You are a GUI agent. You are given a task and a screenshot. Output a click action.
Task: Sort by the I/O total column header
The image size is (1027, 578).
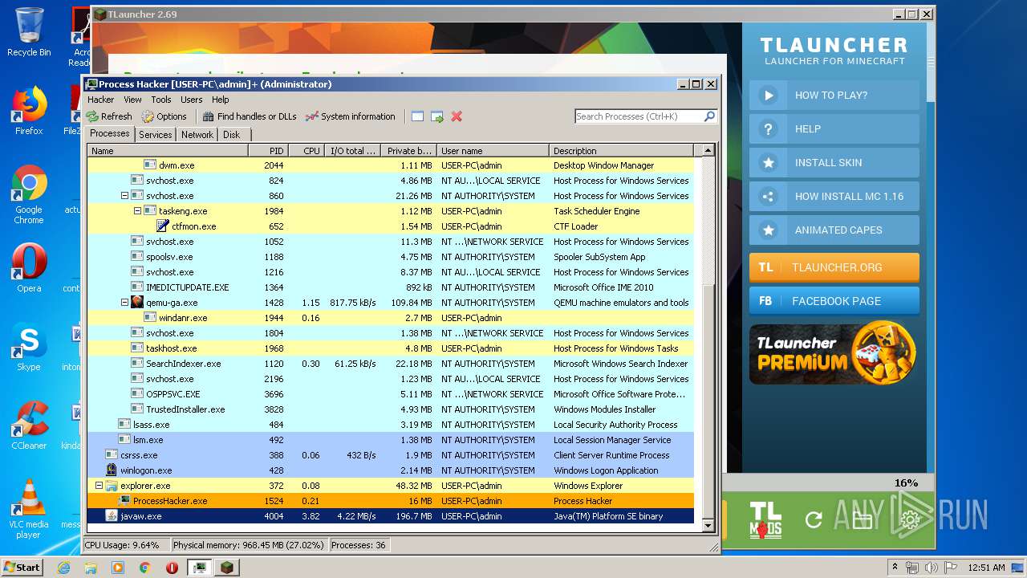pos(352,151)
